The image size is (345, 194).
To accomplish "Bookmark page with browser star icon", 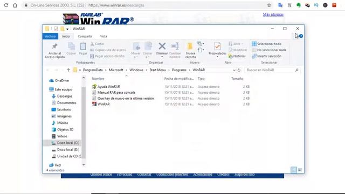I will 269,5.
